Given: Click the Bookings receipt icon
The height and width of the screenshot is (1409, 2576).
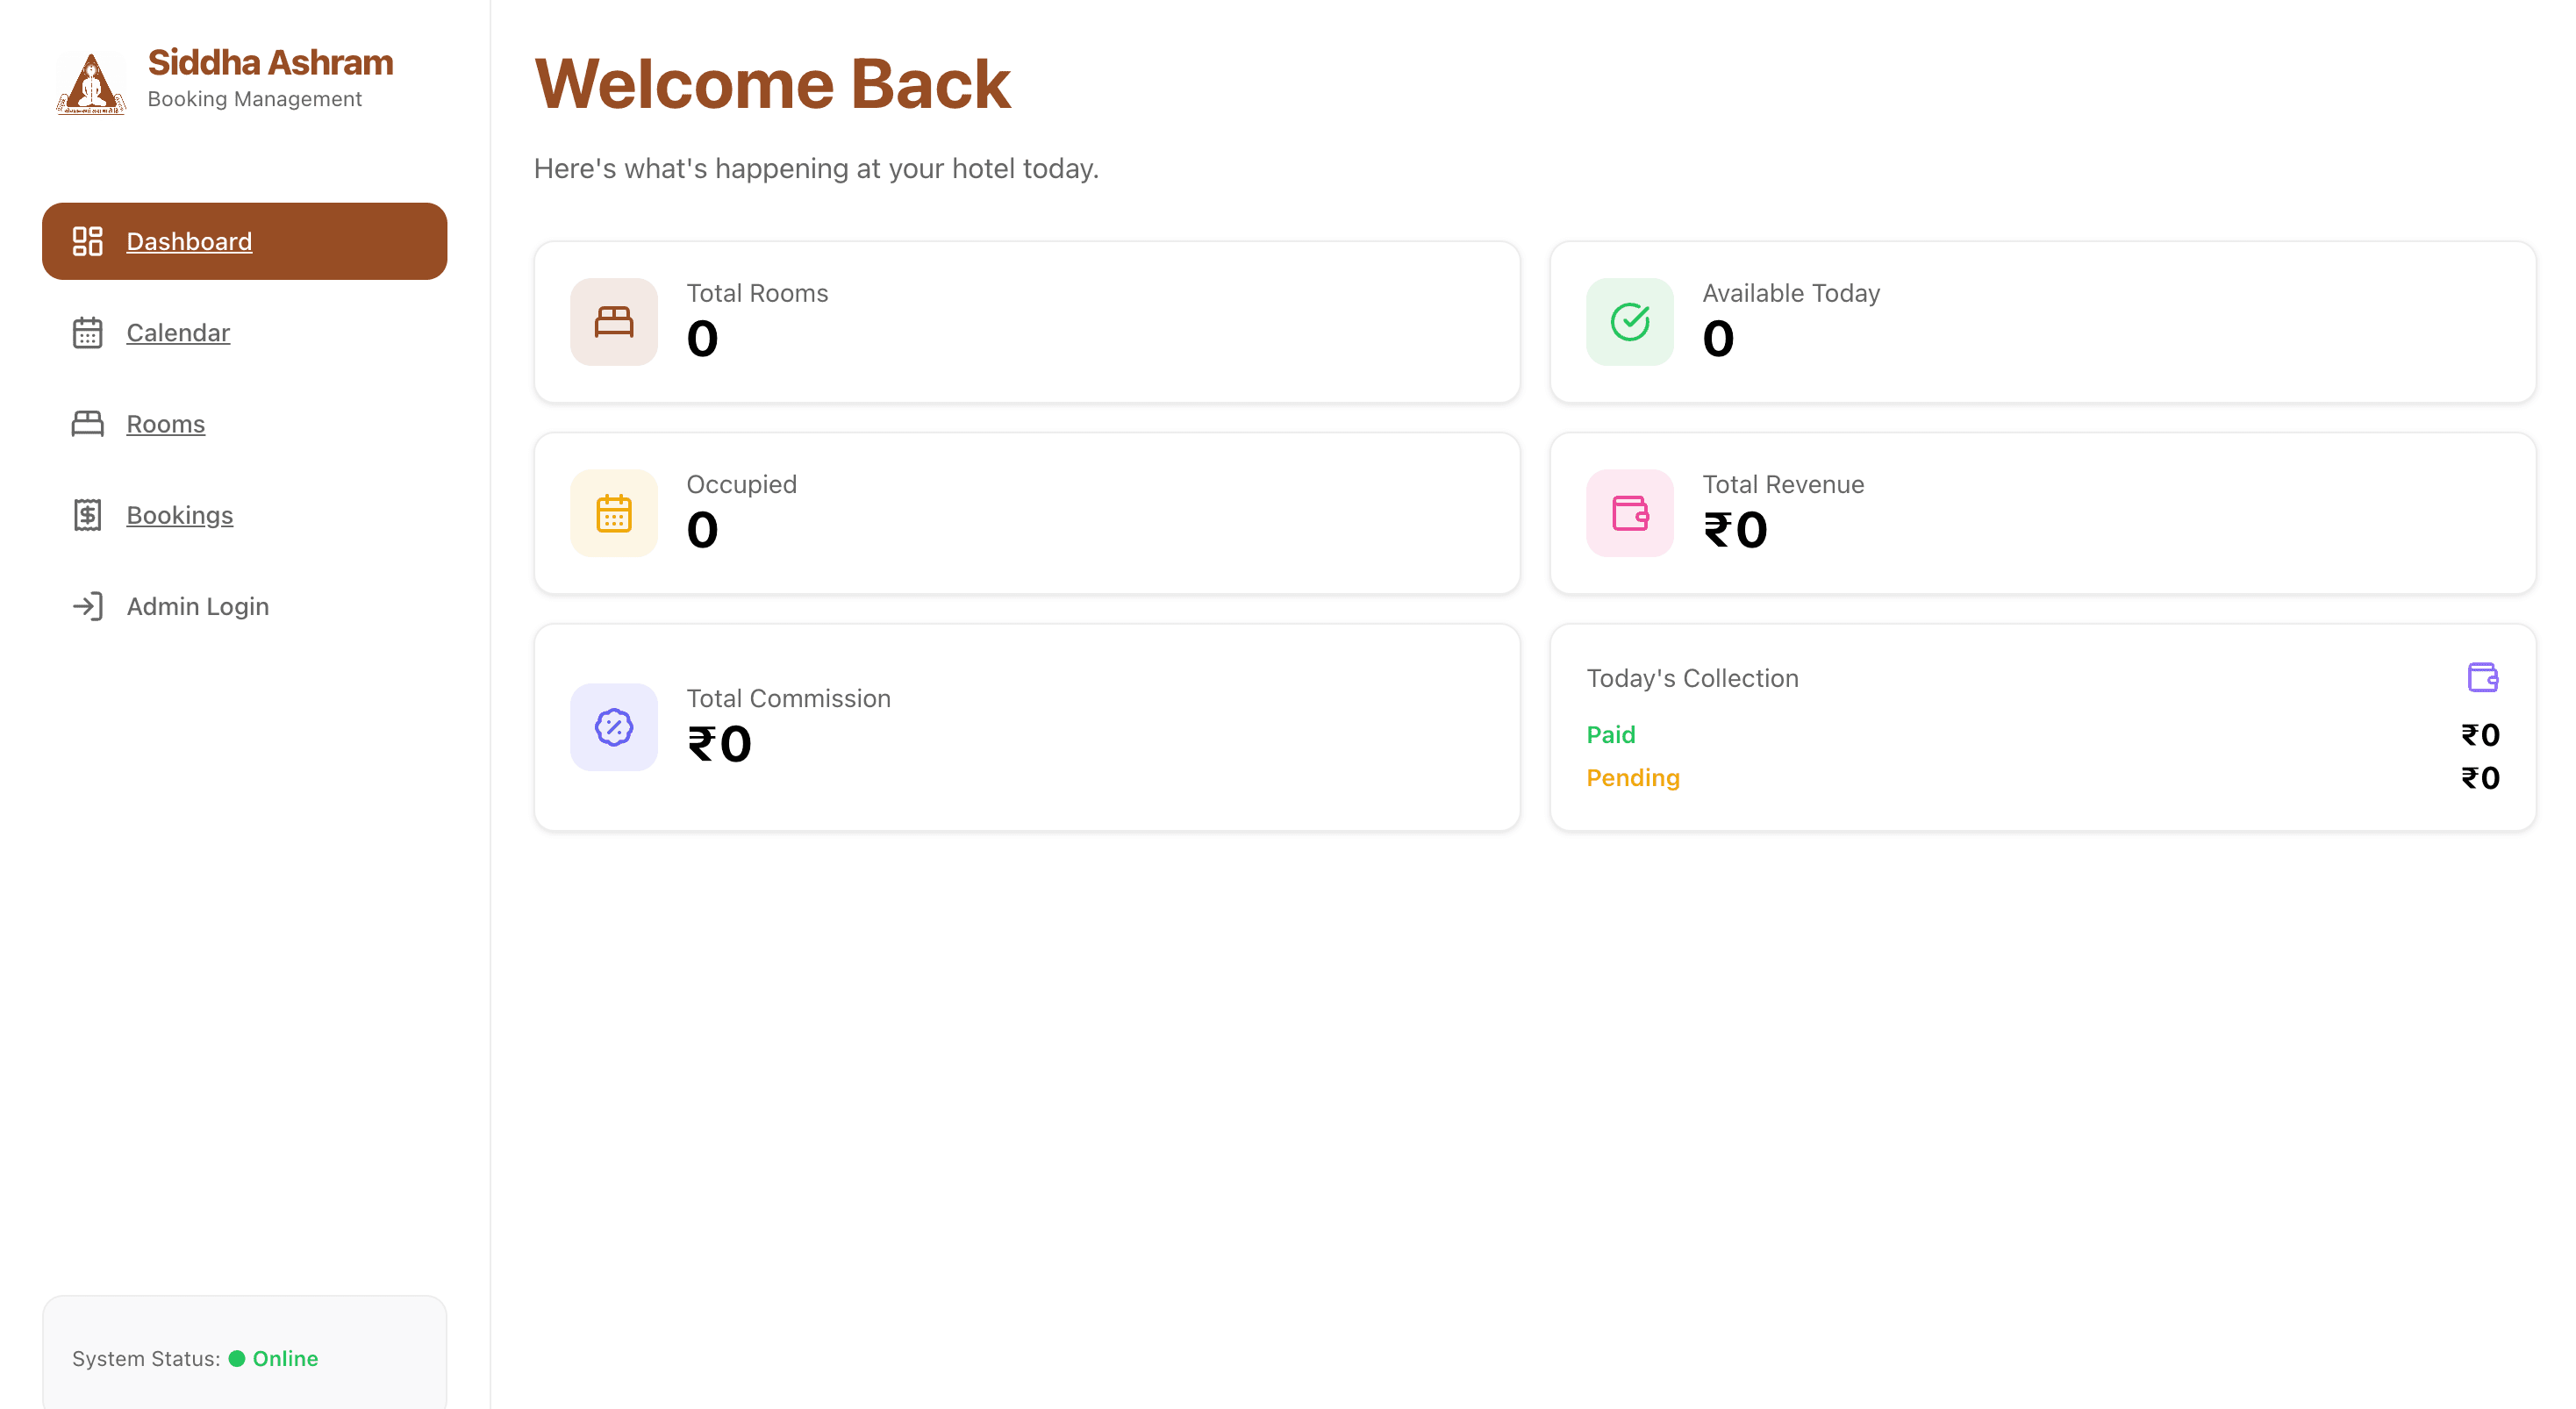Looking at the screenshot, I should (87, 515).
